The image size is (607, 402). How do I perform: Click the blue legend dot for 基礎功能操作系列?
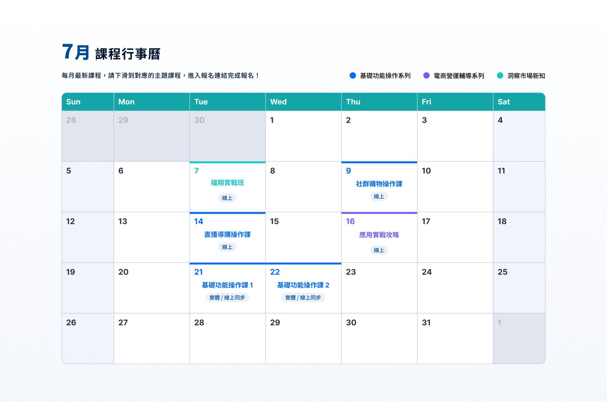[x=353, y=76]
